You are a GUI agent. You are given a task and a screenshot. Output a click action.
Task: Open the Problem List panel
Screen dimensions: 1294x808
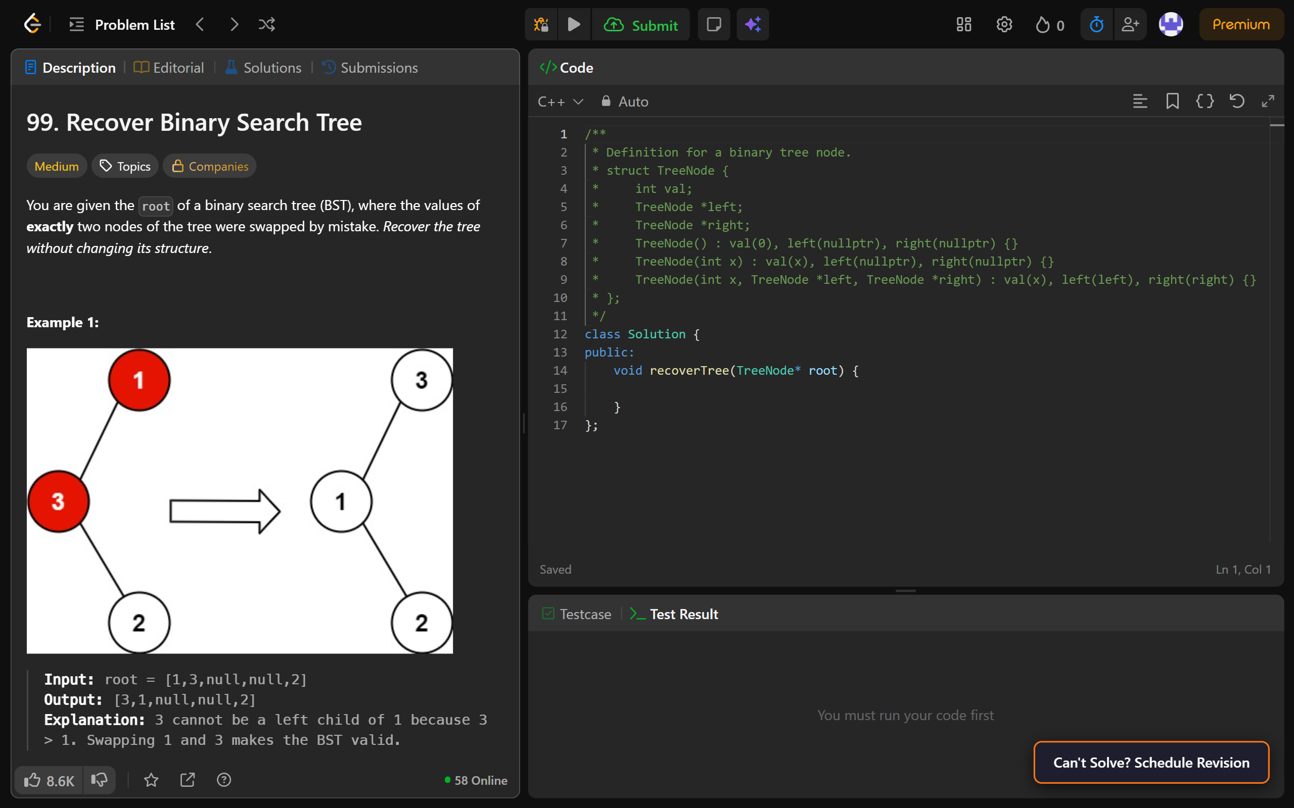pos(122,25)
